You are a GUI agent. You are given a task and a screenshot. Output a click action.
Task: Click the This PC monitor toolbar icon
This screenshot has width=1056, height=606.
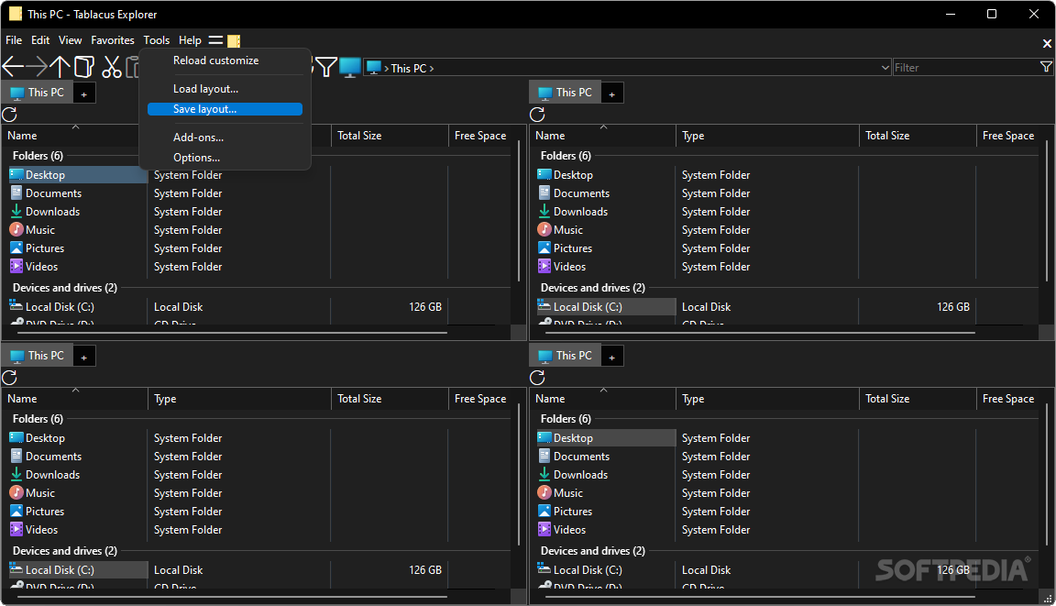pos(350,67)
